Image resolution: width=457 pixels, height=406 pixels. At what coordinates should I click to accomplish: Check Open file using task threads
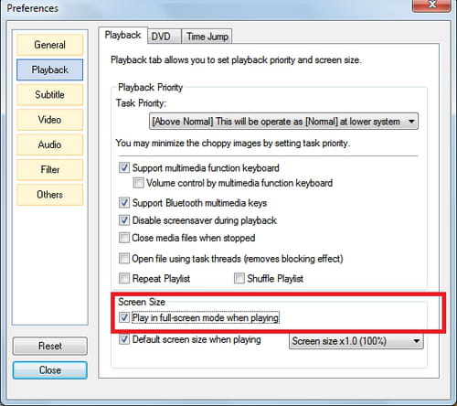coord(124,259)
